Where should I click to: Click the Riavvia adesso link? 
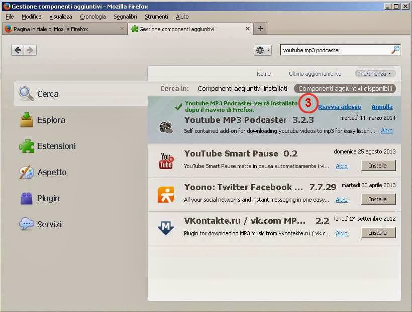coord(340,107)
